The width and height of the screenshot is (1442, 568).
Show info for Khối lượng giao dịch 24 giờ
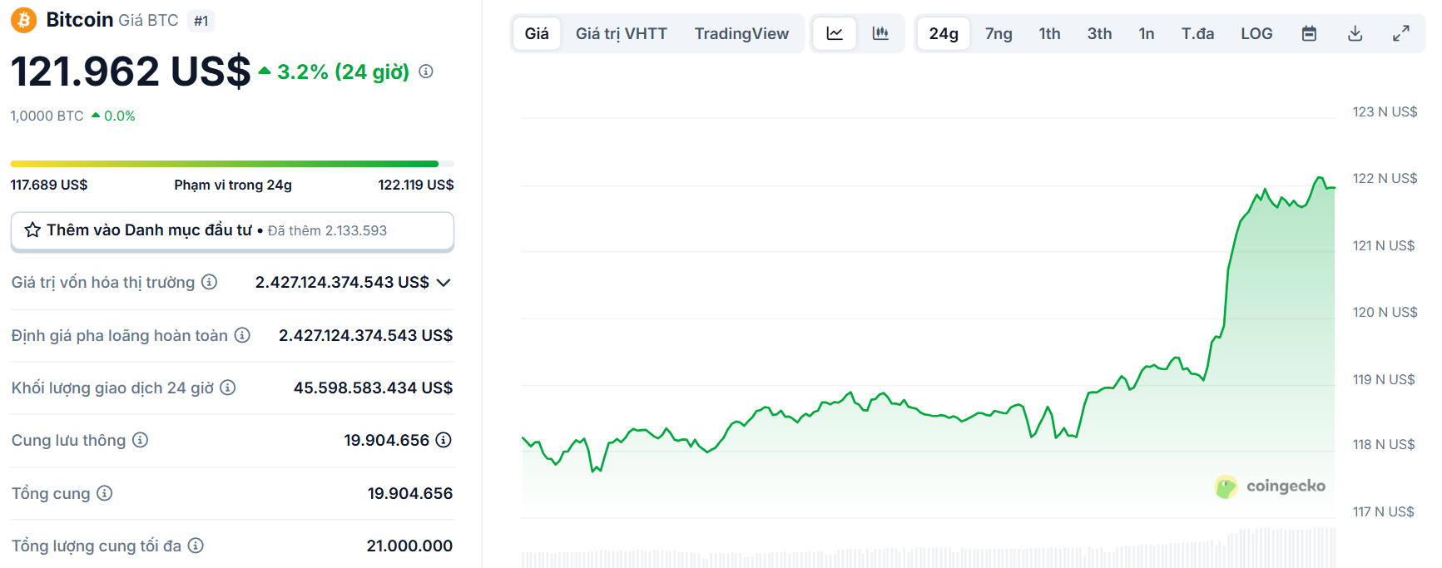[x=228, y=388]
